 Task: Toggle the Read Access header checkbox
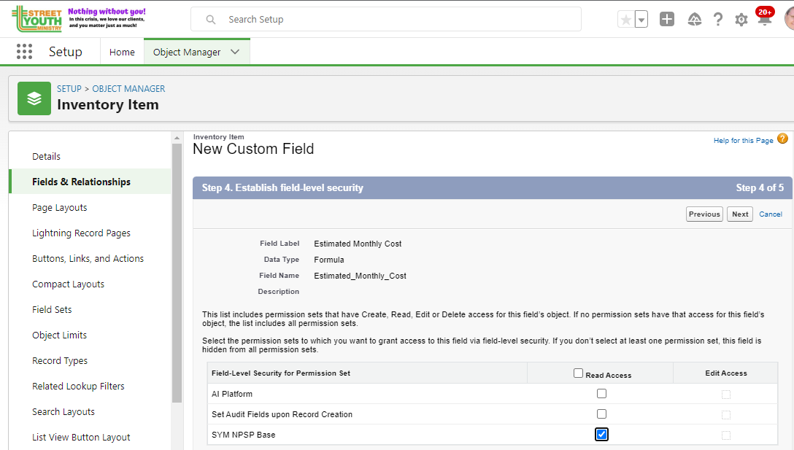(579, 373)
